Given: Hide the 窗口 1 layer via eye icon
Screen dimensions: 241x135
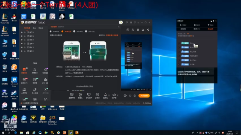Looking at the screenshot, I should pos(22,51).
